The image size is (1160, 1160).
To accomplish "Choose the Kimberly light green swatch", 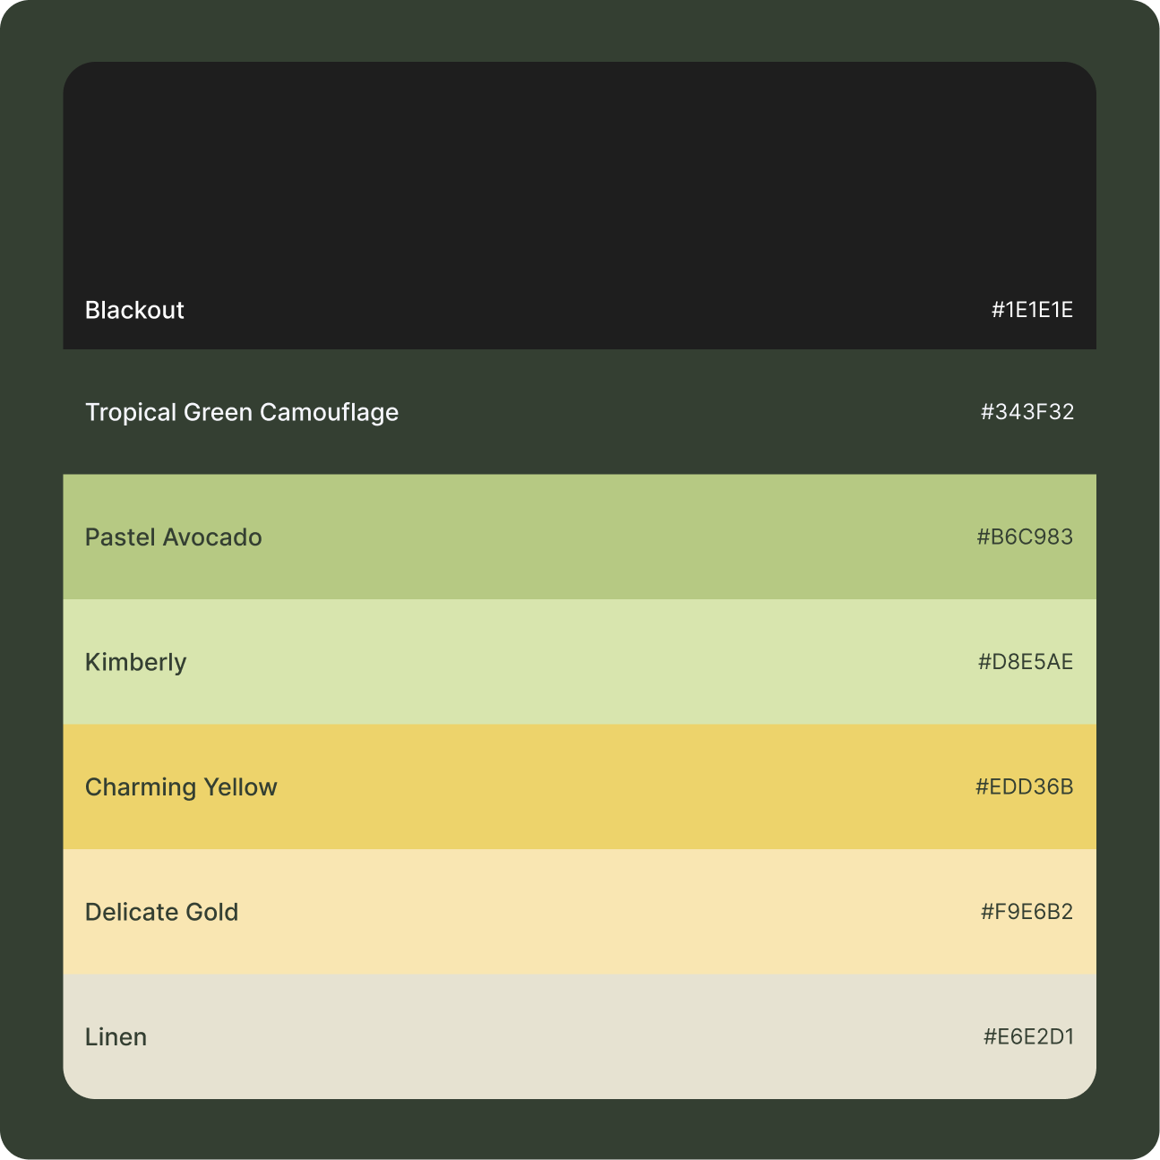I will point(580,662).
